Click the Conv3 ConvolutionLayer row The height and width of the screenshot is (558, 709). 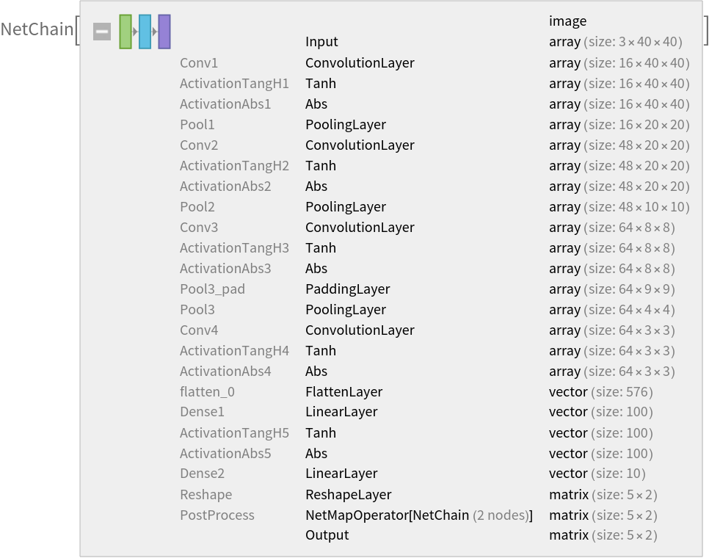(360, 228)
